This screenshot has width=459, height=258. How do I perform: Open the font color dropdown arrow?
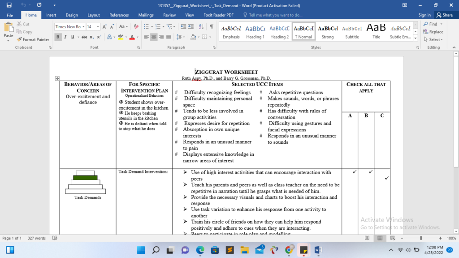138,37
